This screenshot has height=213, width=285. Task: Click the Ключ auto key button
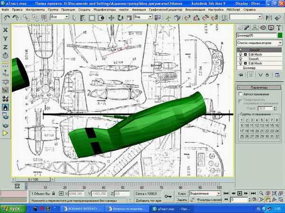pyautogui.click(x=181, y=194)
